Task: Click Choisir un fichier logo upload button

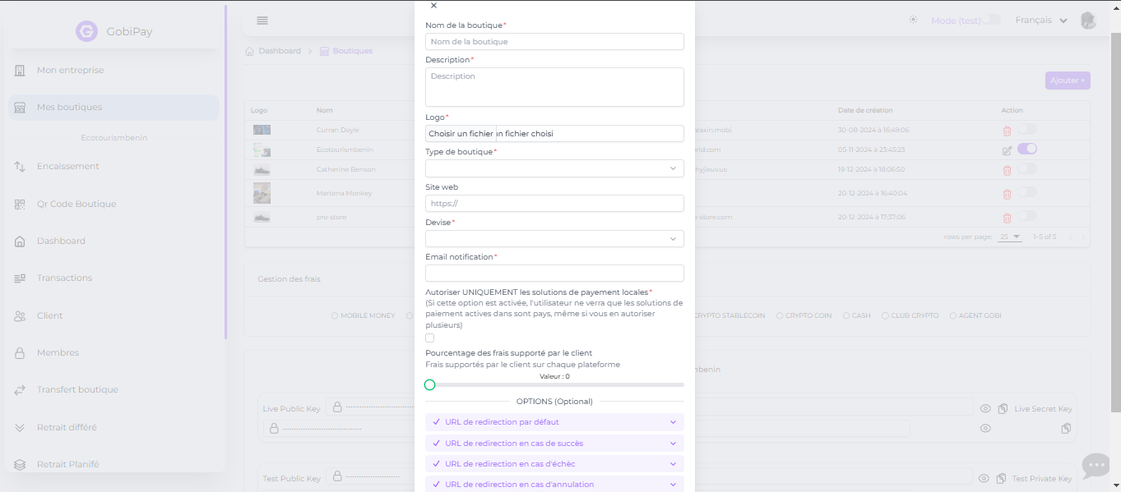Action: point(461,134)
